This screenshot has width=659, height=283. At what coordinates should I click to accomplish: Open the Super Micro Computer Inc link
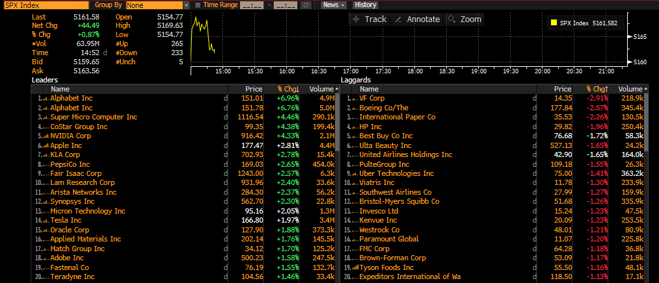(94, 117)
